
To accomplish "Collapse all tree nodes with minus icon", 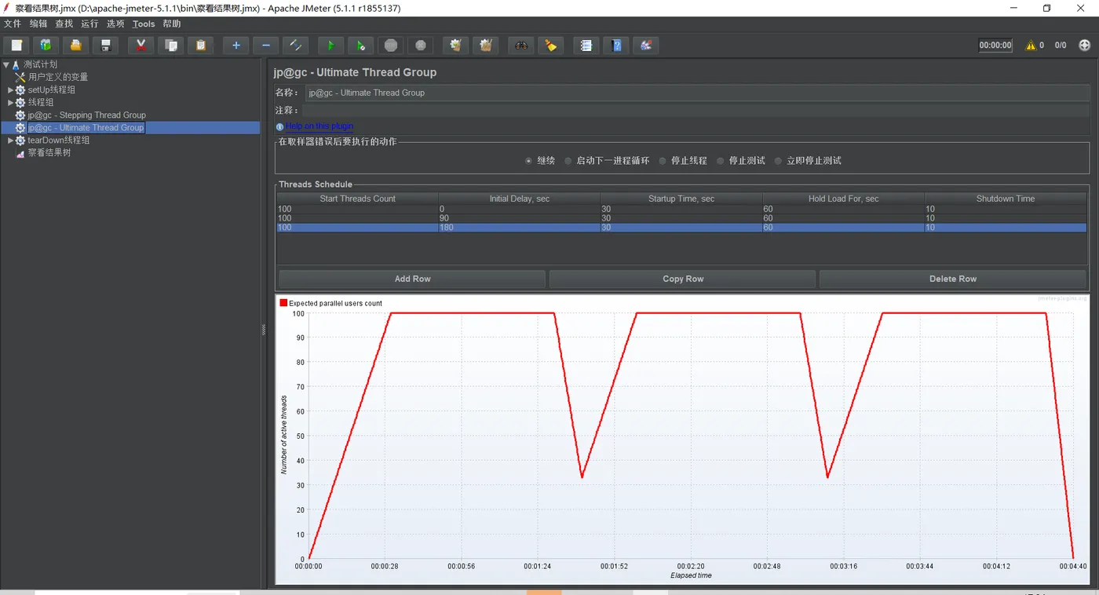I will click(265, 46).
